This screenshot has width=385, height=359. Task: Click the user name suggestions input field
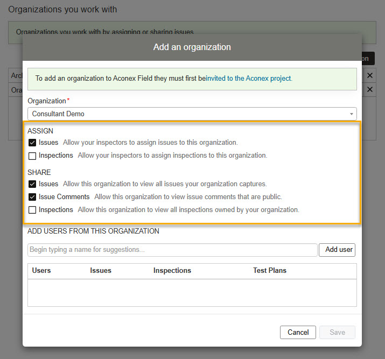[172, 250]
